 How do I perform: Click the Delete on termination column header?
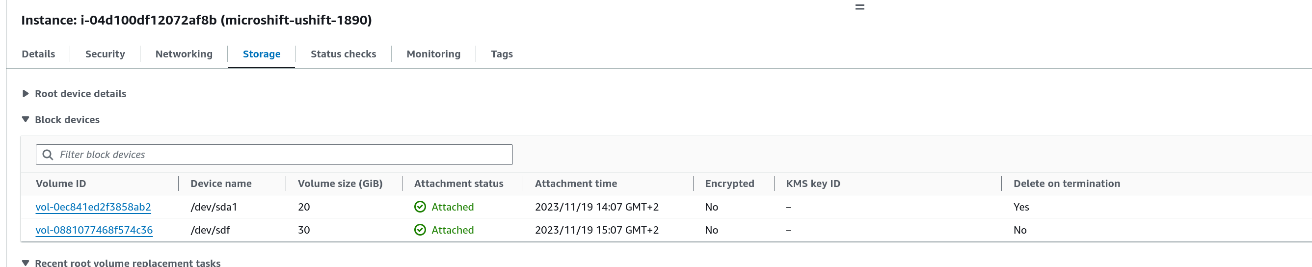(1067, 184)
